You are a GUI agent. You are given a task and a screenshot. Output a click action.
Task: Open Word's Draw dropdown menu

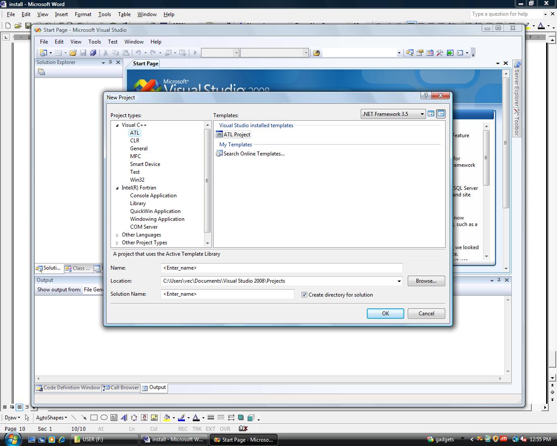pos(12,417)
